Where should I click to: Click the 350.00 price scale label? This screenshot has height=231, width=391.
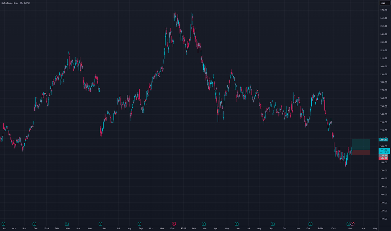(x=383, y=26)
